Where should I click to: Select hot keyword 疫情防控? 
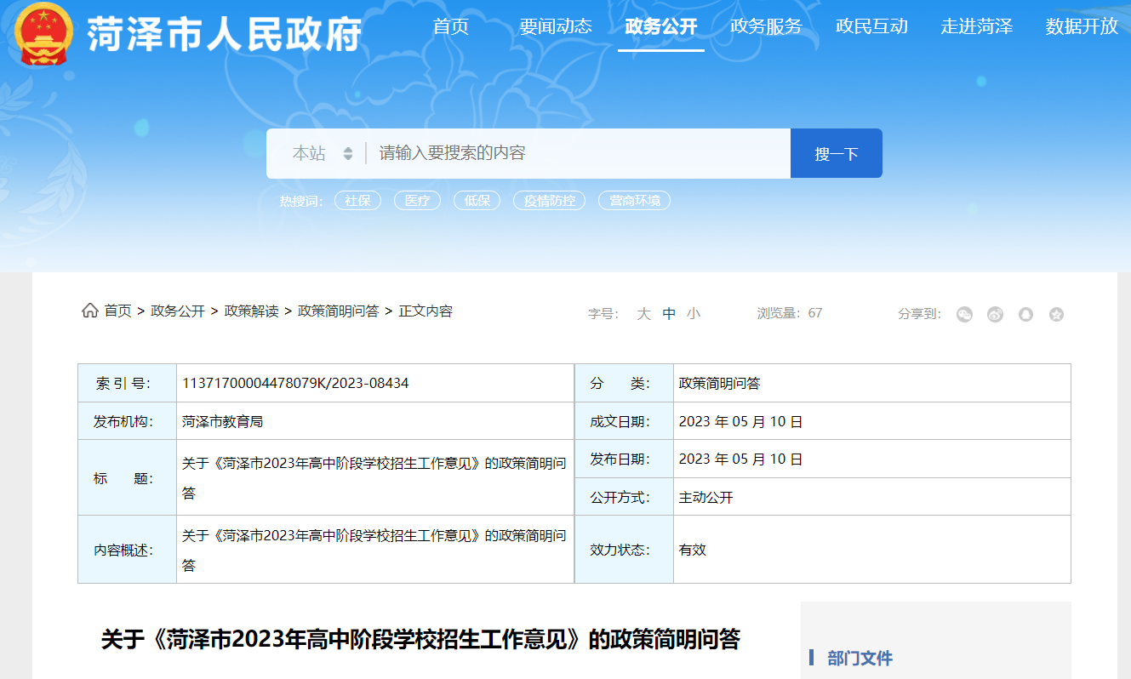pyautogui.click(x=549, y=201)
